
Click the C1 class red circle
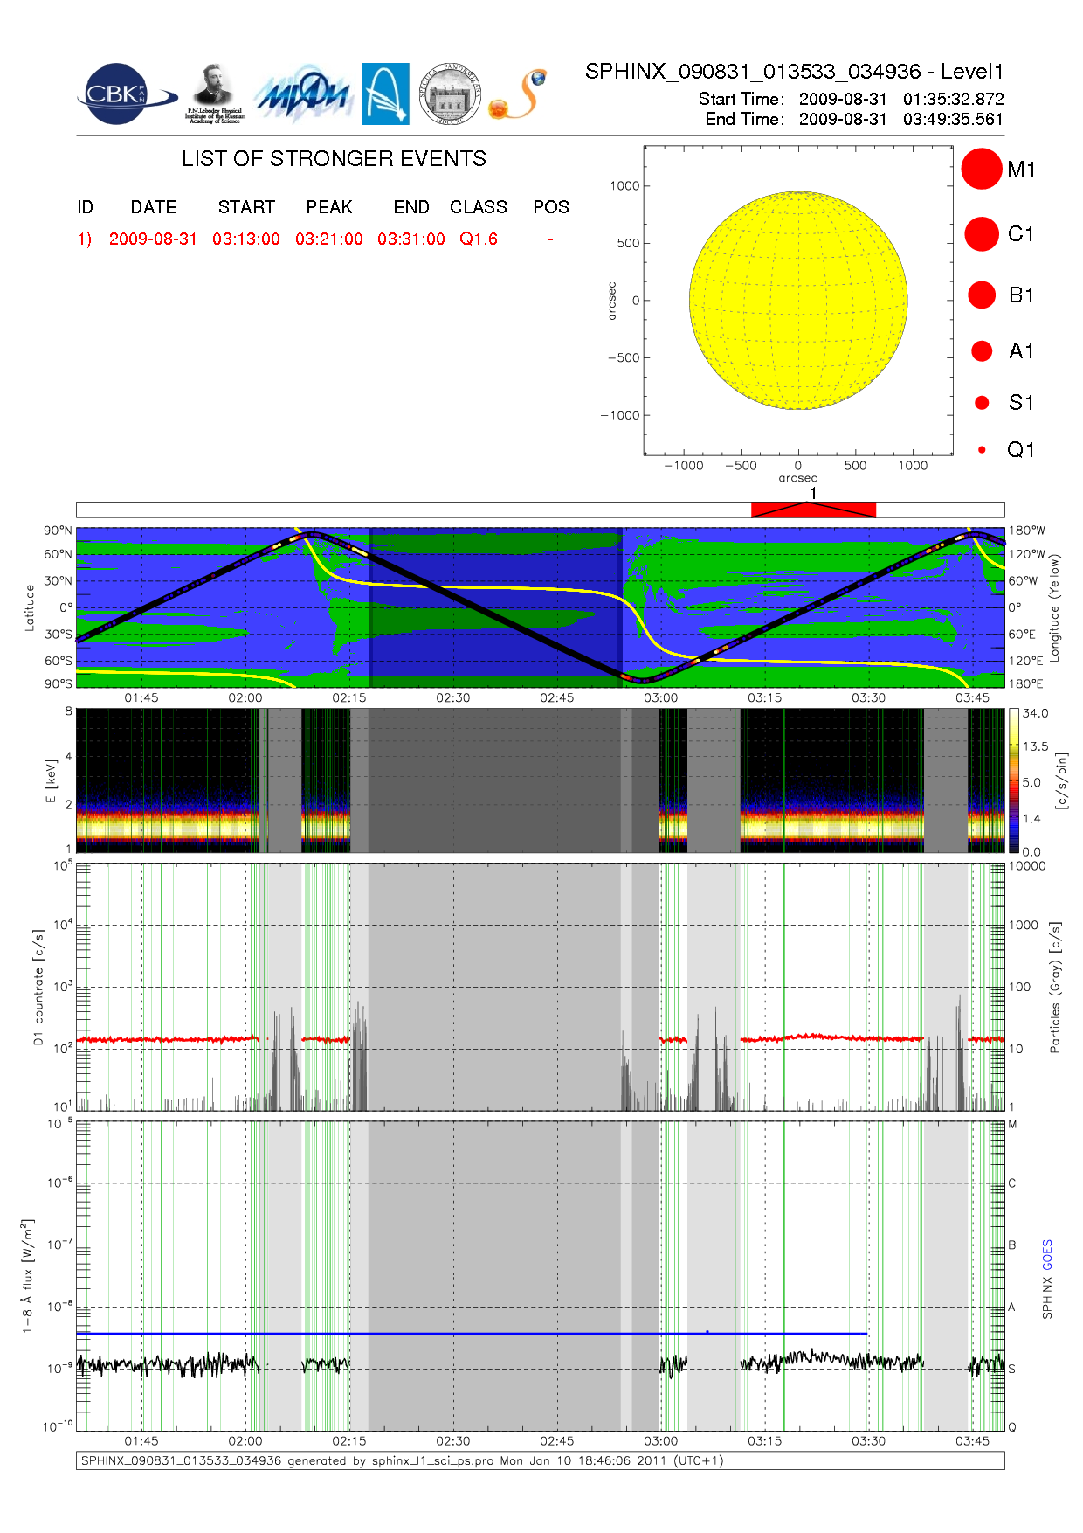(x=982, y=234)
